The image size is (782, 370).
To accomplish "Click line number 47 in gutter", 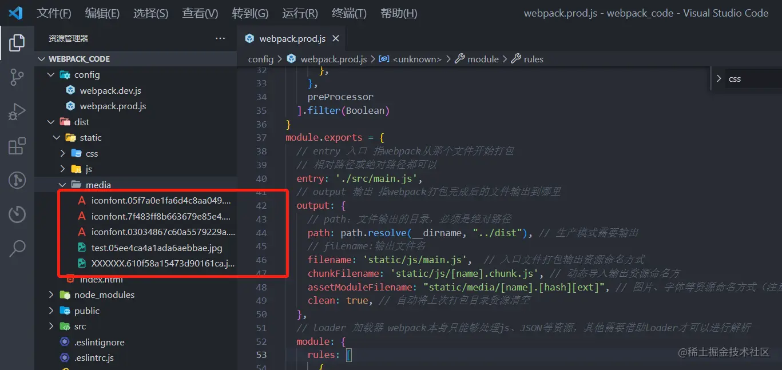I will pos(261,273).
